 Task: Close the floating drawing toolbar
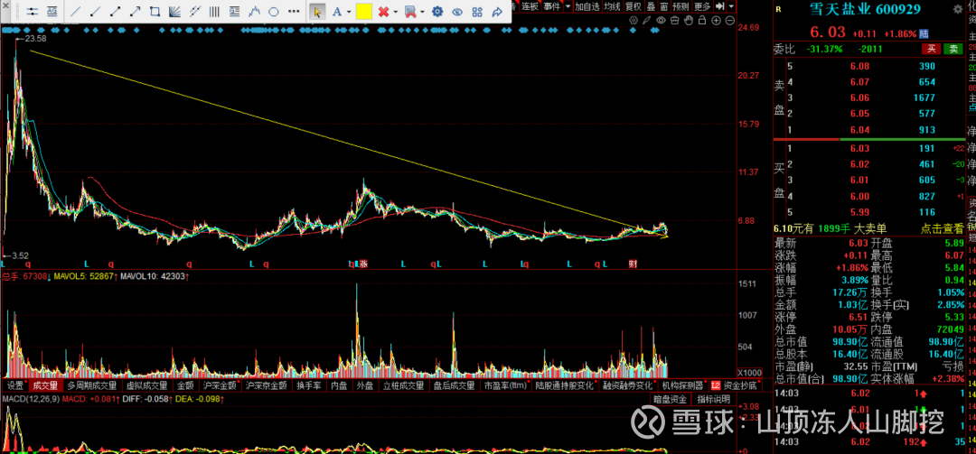point(5,5)
